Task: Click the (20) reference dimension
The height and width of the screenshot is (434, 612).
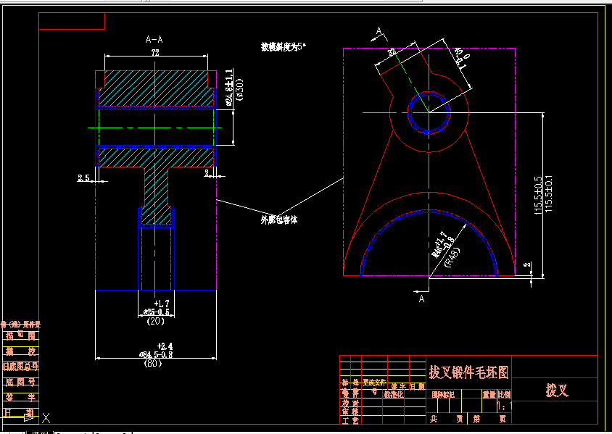Action: 155,321
